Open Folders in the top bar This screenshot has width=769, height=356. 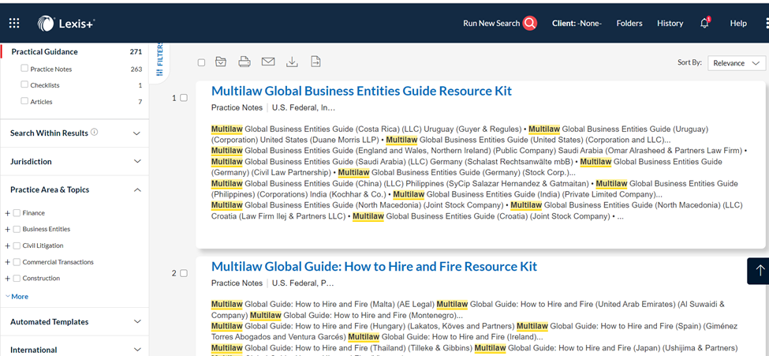(x=629, y=23)
